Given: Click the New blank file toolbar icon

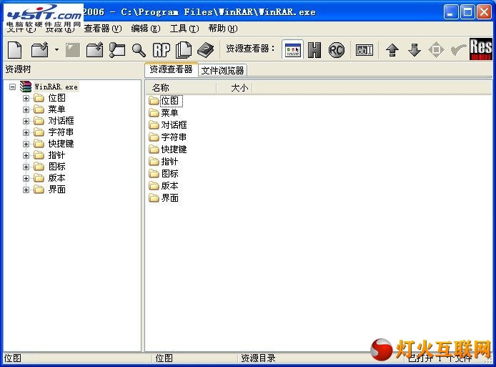Looking at the screenshot, I should point(15,49).
